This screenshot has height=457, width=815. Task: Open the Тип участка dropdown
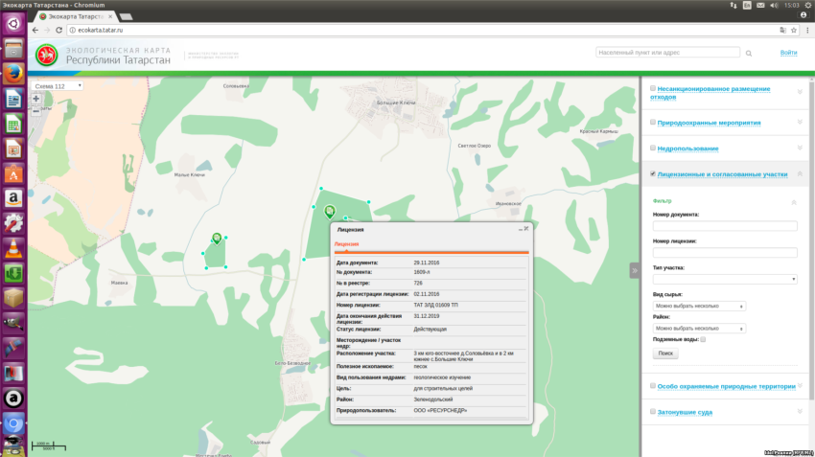click(x=724, y=279)
